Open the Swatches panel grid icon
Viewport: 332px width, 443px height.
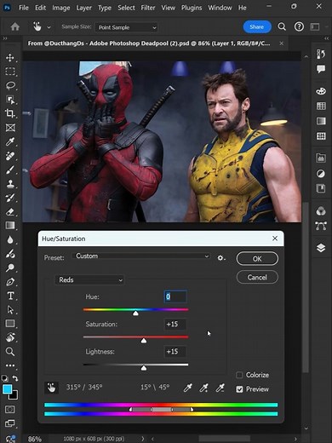point(321,106)
